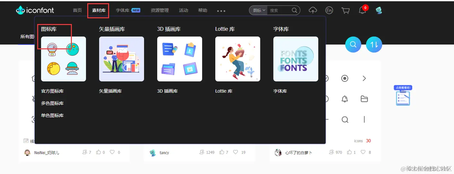Open the 单色图标库 link

[52, 115]
